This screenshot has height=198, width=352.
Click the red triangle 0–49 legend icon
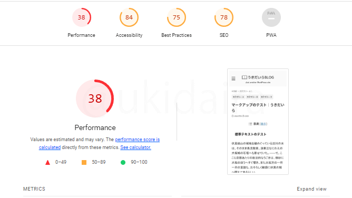pyautogui.click(x=47, y=162)
